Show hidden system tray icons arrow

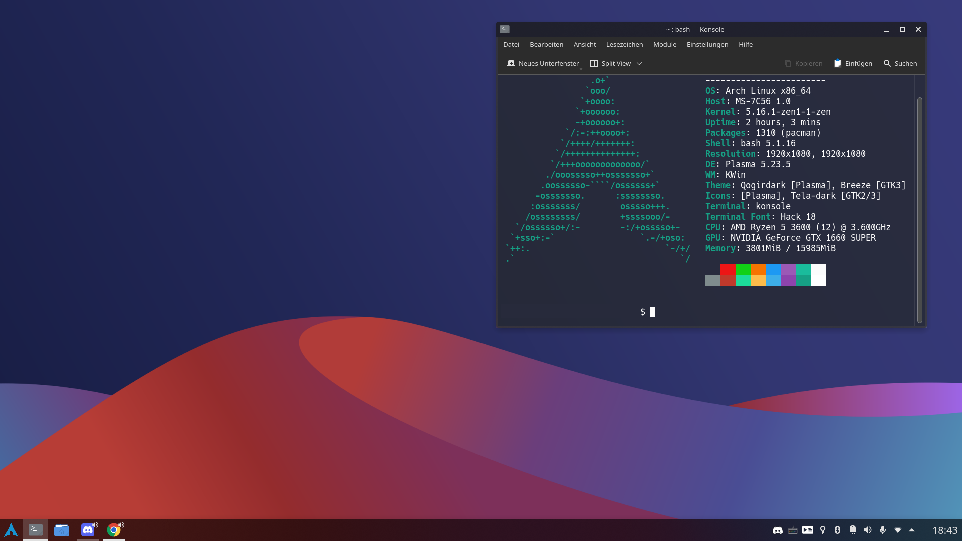pyautogui.click(x=912, y=530)
